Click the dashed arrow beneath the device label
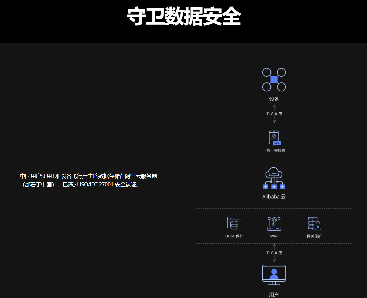The image size is (367, 298). click(274, 108)
